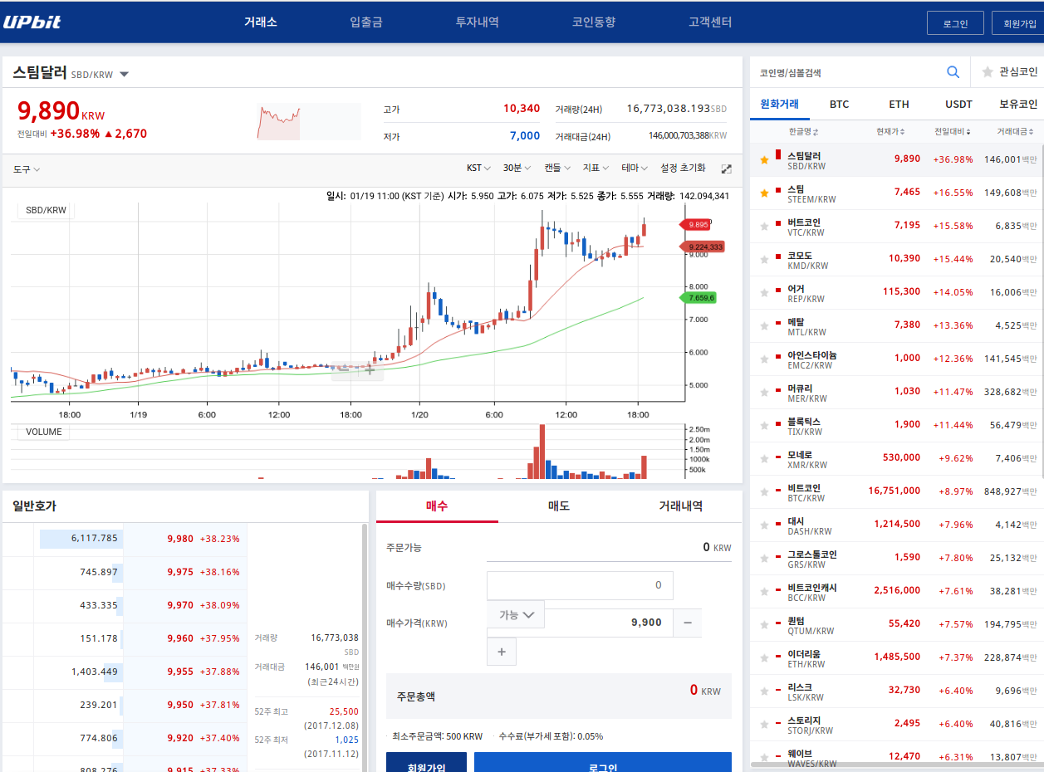Add 모네로 XMR to favorites
This screenshot has height=772, width=1044.
click(764, 459)
